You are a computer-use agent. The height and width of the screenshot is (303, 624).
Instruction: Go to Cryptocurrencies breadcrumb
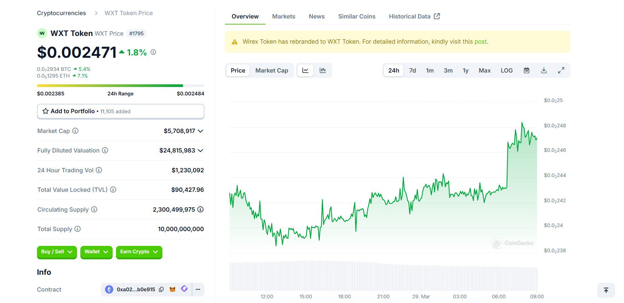62,13
